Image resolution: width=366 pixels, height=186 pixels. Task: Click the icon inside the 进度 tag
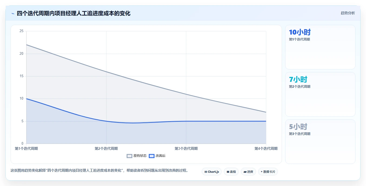(x=245, y=172)
